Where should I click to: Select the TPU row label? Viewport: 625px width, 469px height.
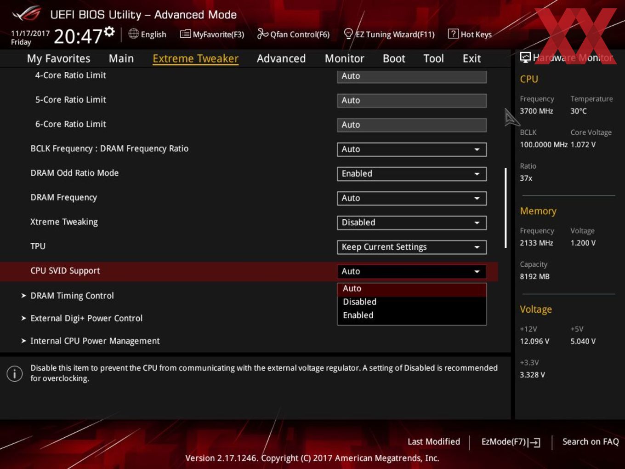pos(38,246)
